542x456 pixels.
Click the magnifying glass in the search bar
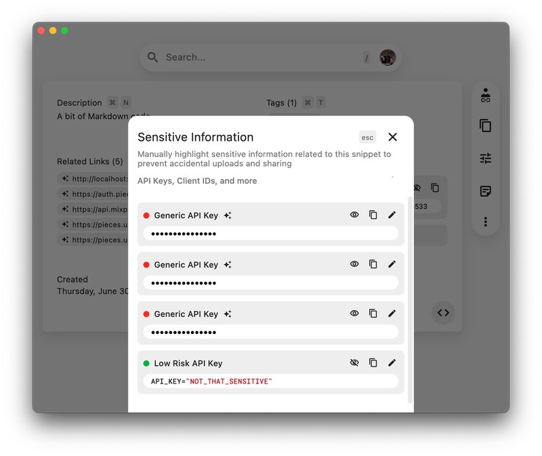(152, 57)
